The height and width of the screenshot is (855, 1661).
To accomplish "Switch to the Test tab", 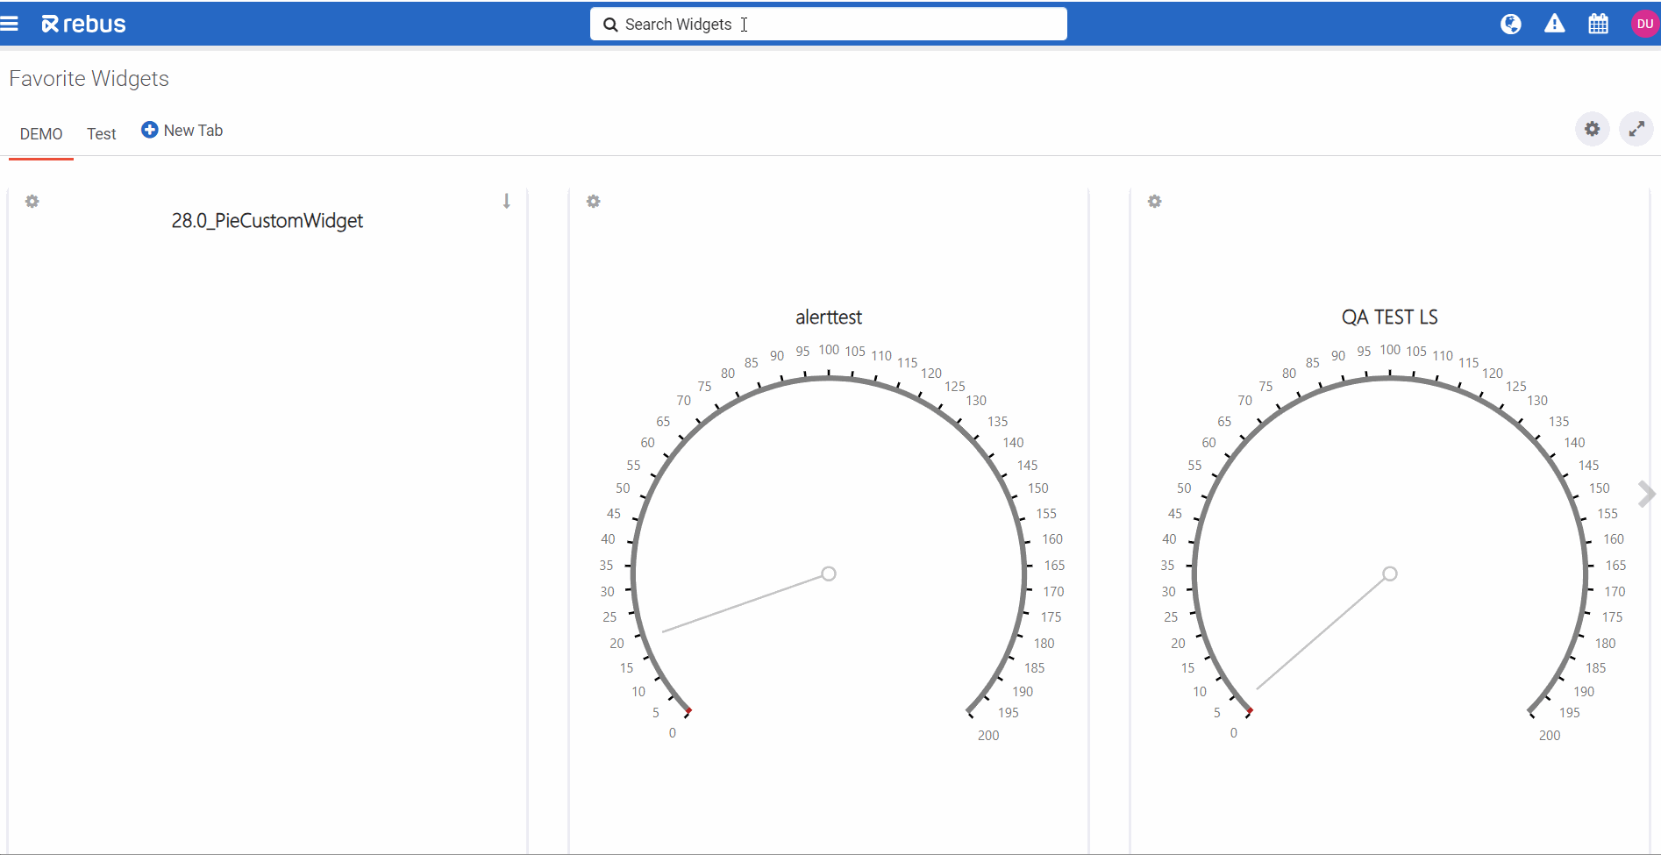I will [x=102, y=134].
